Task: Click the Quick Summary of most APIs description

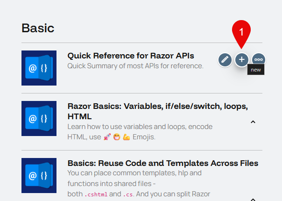Action: coord(135,66)
